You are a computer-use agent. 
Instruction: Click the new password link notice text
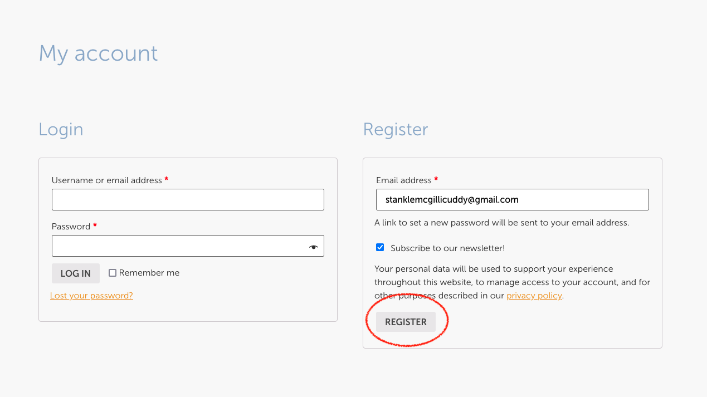501,223
